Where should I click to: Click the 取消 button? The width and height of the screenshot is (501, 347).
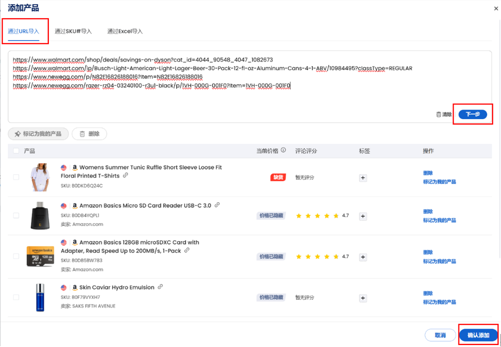(x=440, y=335)
